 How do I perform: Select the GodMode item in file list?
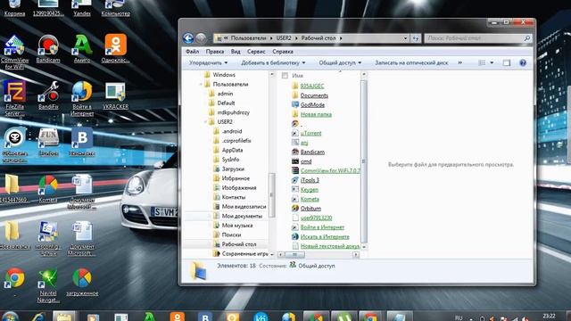[312, 105]
